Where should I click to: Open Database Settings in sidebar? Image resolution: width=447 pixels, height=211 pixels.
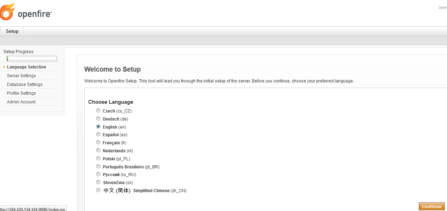[x=25, y=85]
